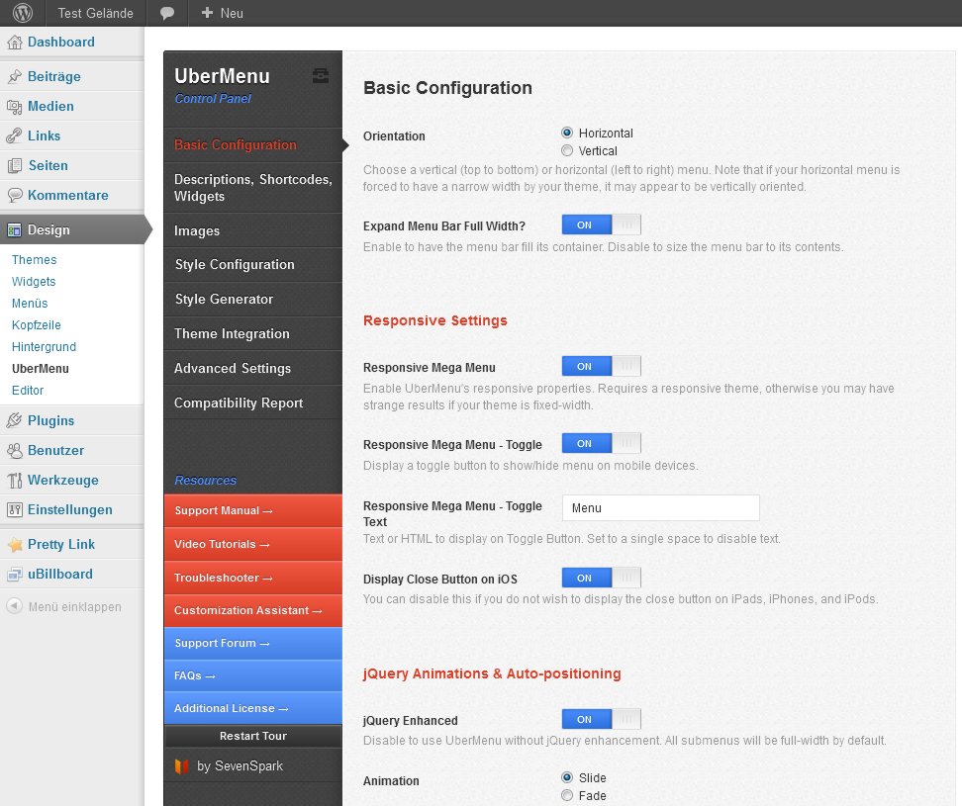Open the Neu menu in admin bar

click(222, 13)
